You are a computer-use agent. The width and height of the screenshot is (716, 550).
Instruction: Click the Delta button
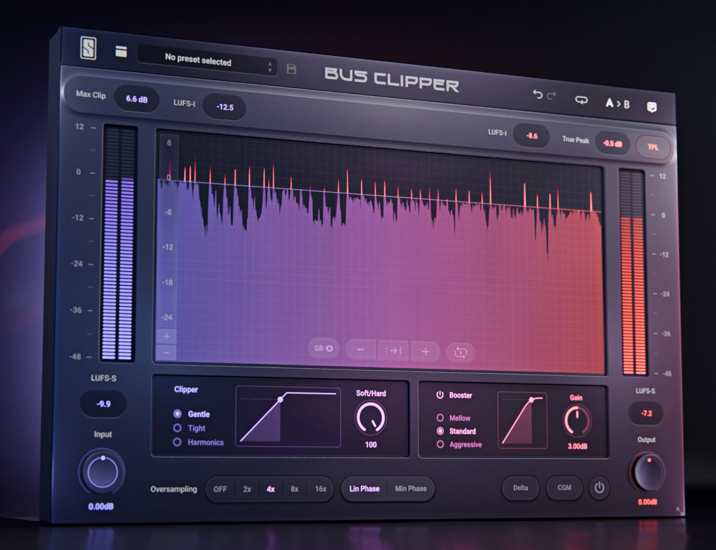[520, 488]
